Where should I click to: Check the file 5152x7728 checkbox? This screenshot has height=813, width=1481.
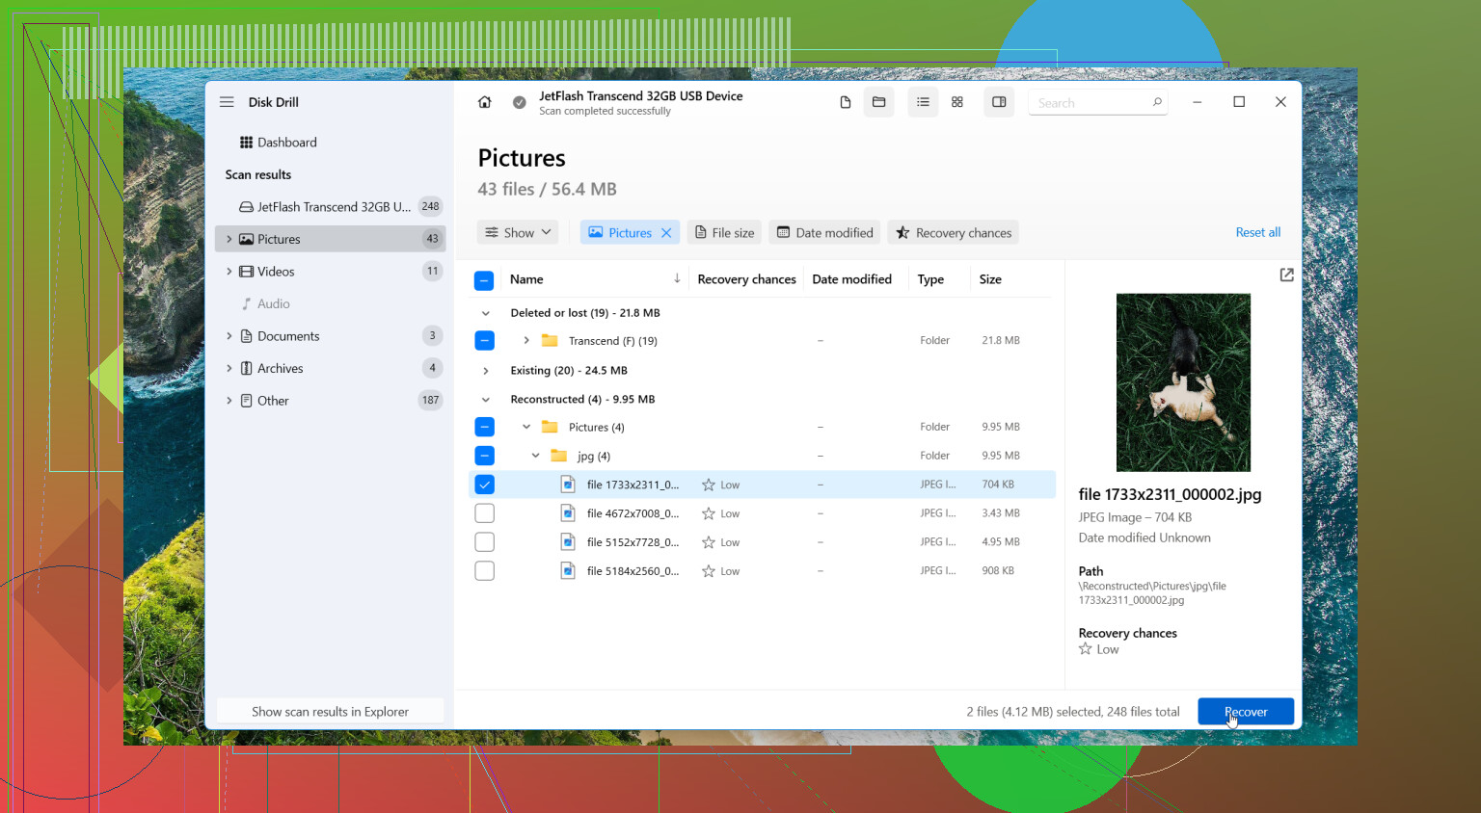pos(485,542)
